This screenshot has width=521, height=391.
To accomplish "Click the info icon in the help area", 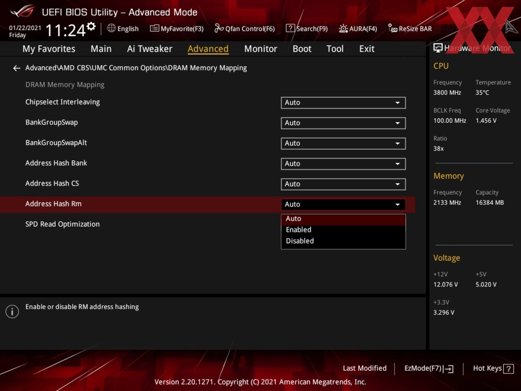I will click(12, 311).
